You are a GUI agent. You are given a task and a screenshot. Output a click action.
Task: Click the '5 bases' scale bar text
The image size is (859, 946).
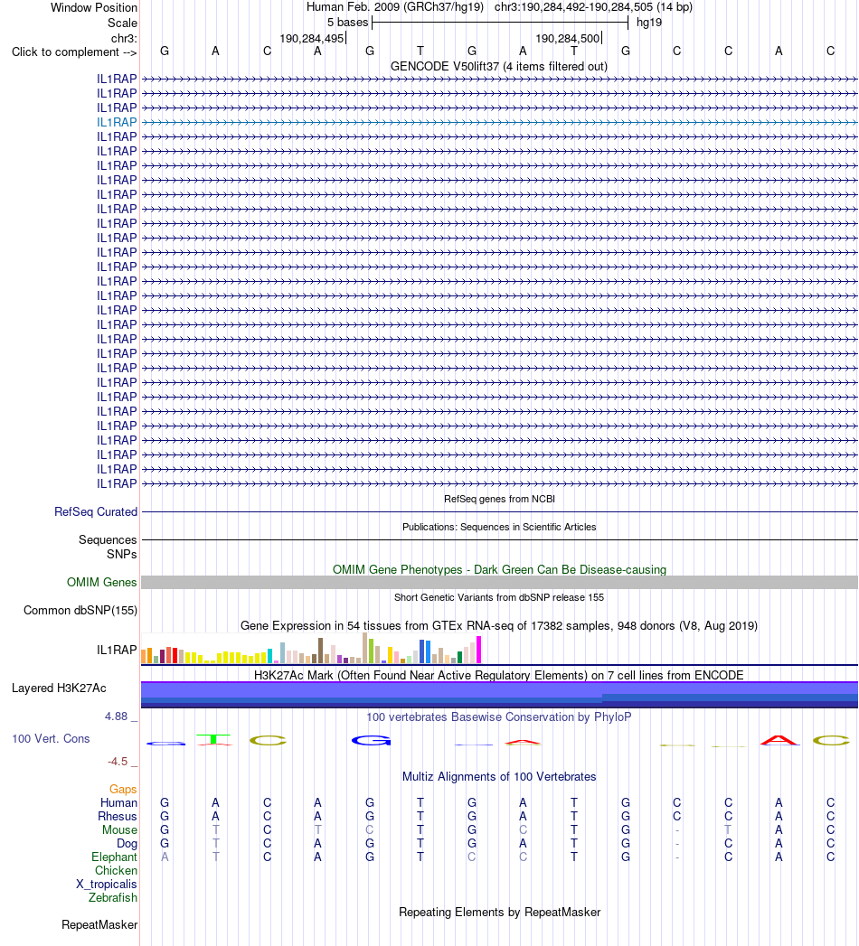(348, 23)
